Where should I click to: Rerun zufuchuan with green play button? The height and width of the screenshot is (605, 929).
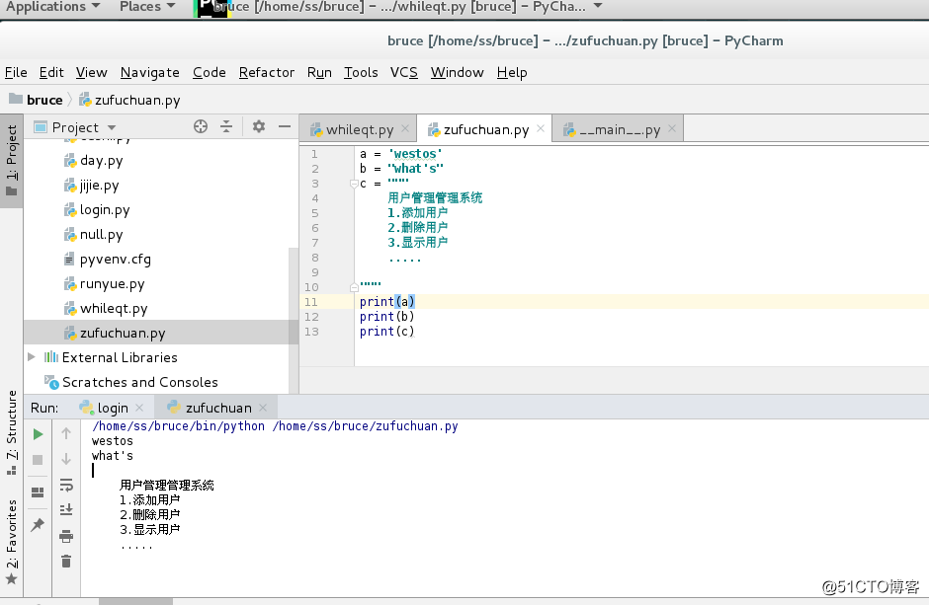38,434
